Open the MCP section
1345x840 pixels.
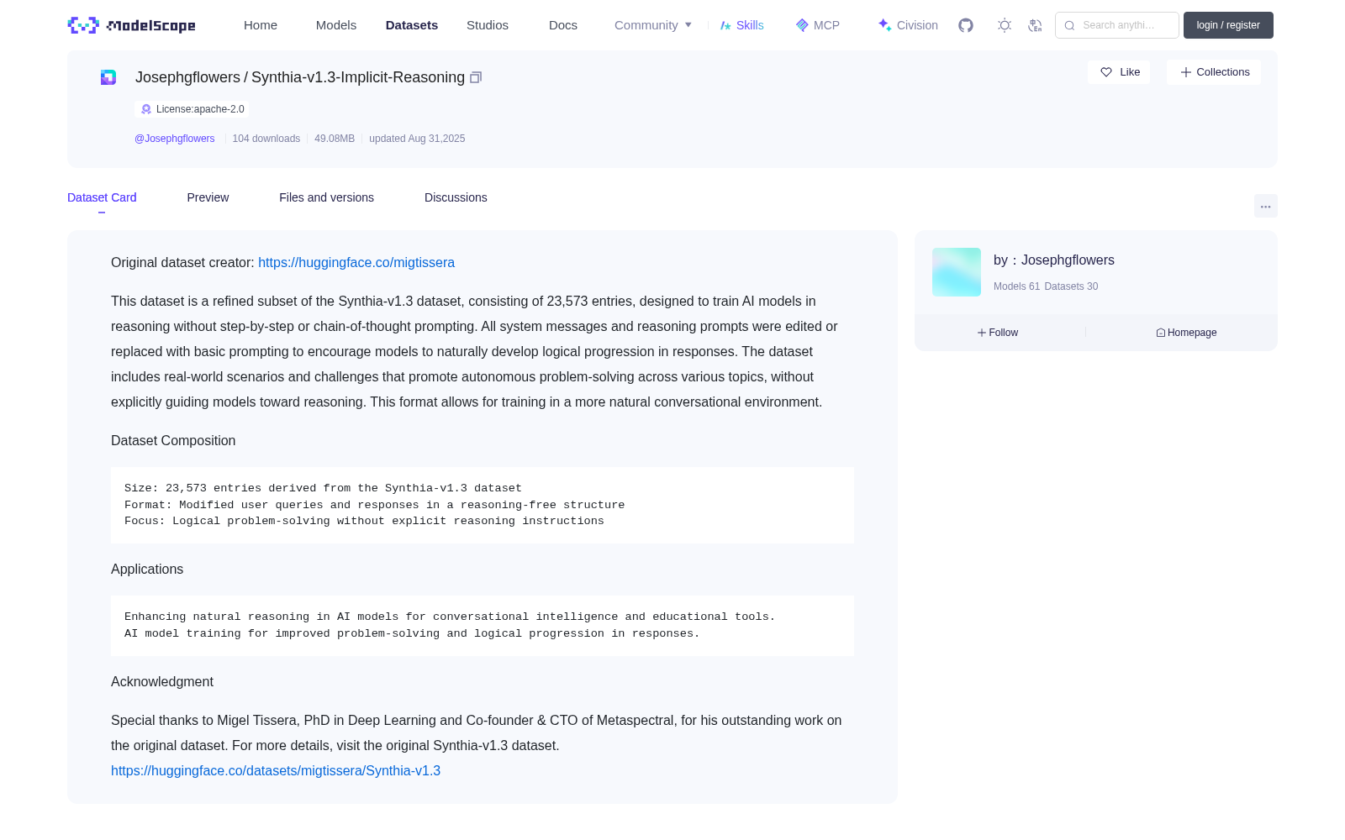(x=818, y=25)
